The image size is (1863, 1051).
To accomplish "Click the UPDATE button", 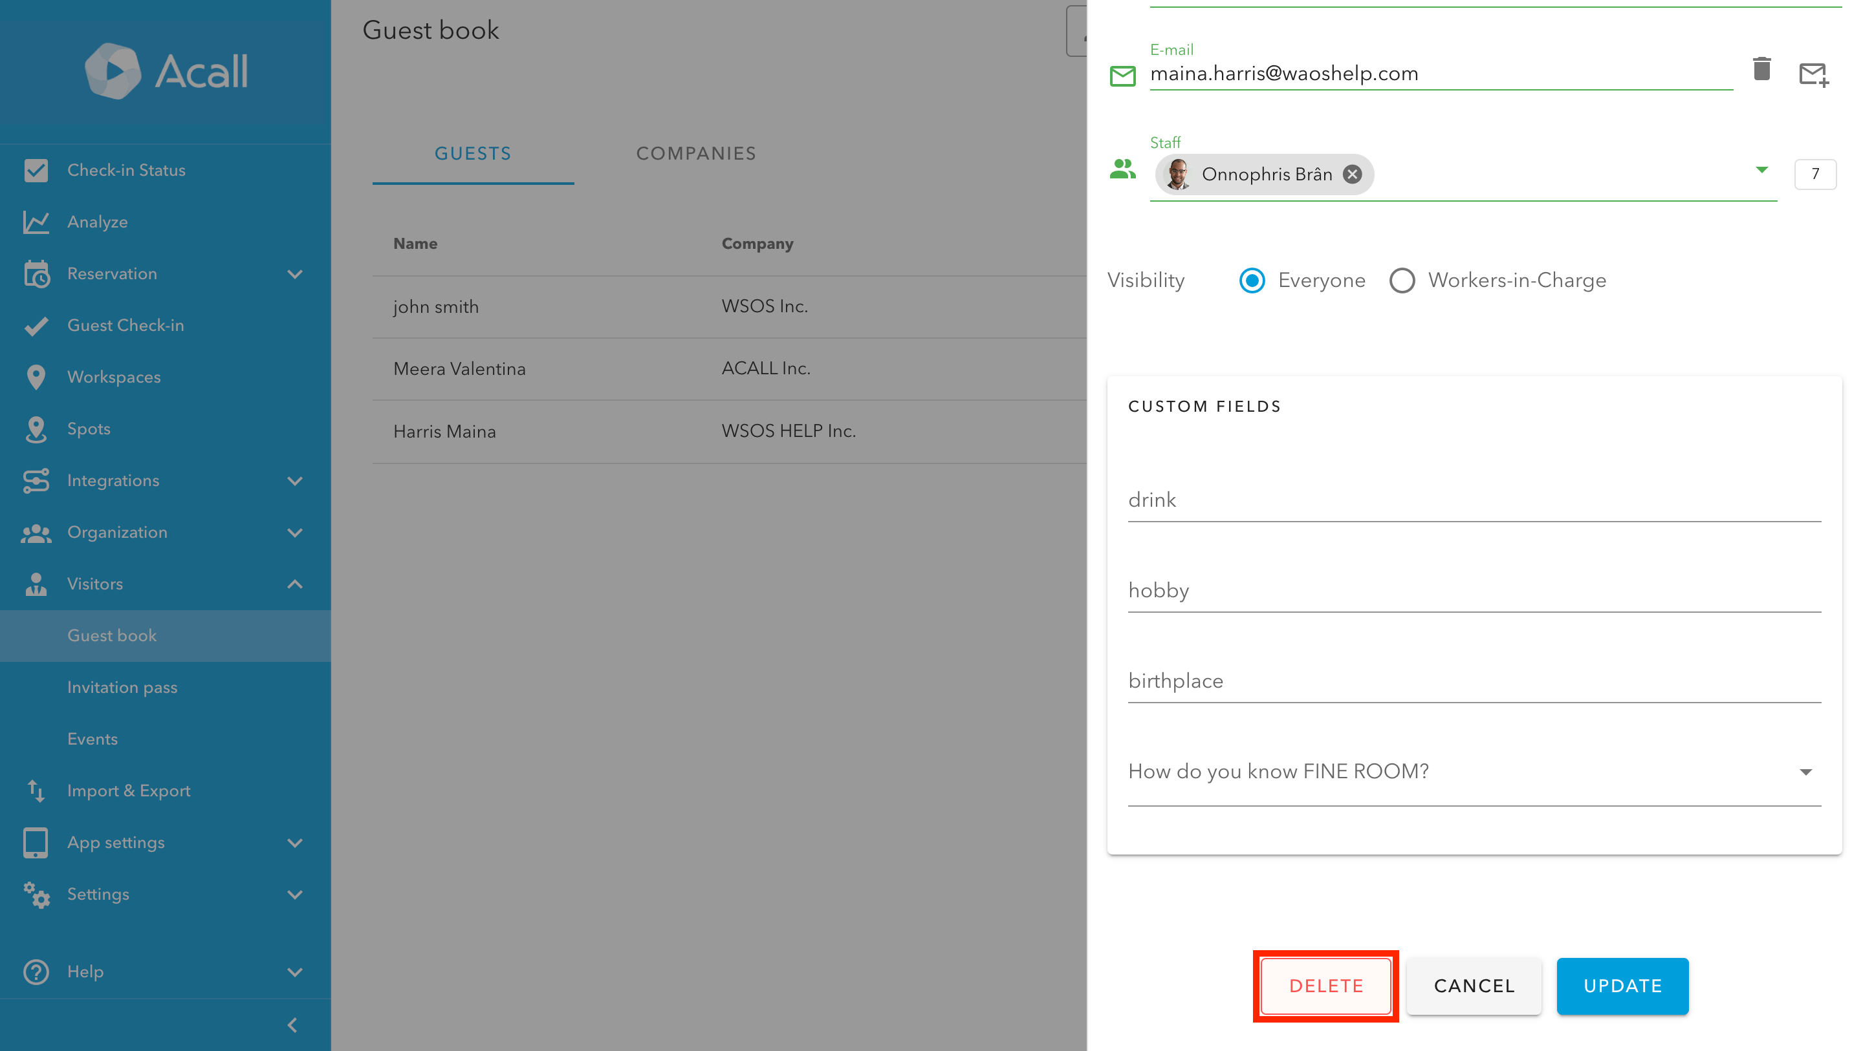I will pyautogui.click(x=1622, y=986).
